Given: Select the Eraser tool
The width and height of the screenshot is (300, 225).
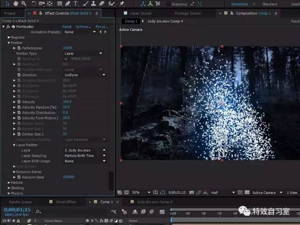Looking at the screenshot, I should 102,3.
